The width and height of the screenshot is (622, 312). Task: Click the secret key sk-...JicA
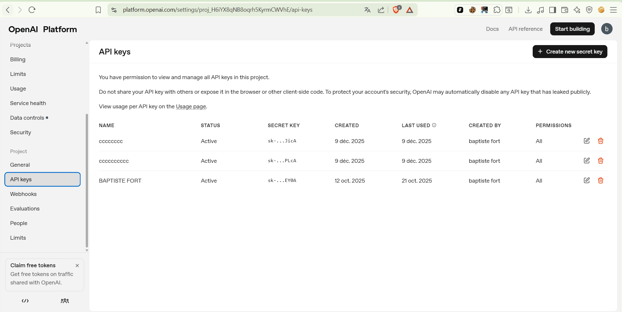click(x=282, y=141)
